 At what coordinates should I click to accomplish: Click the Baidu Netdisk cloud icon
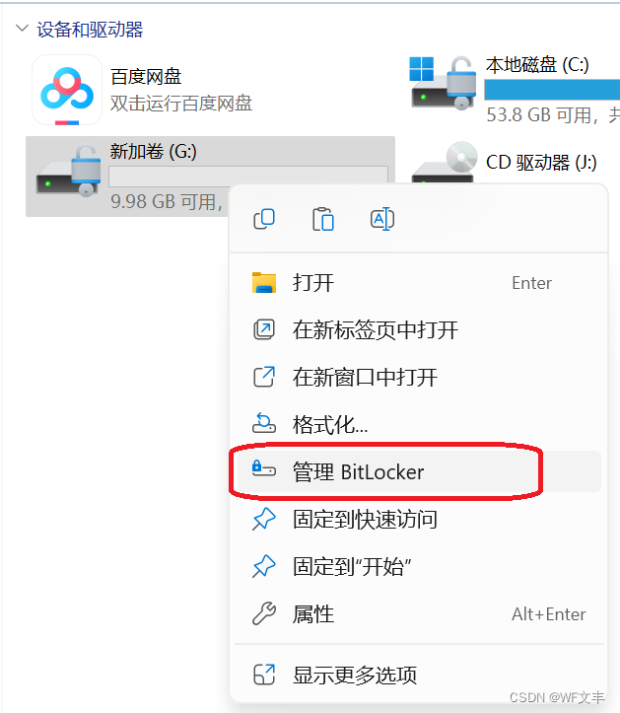67,90
